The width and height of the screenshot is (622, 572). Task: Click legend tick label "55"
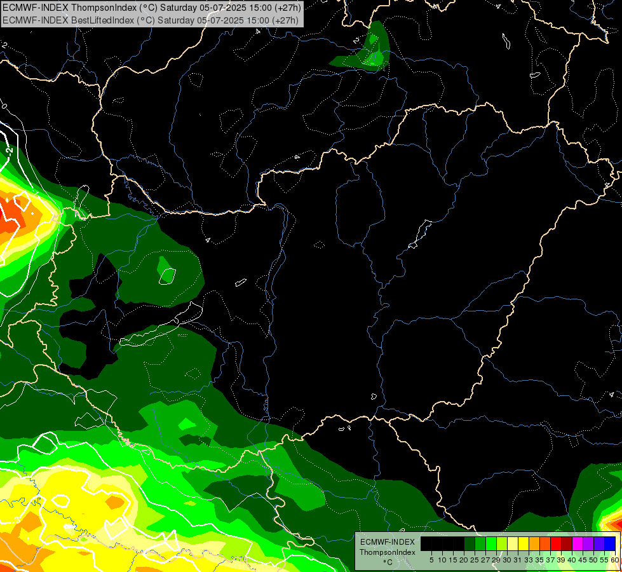605,560
